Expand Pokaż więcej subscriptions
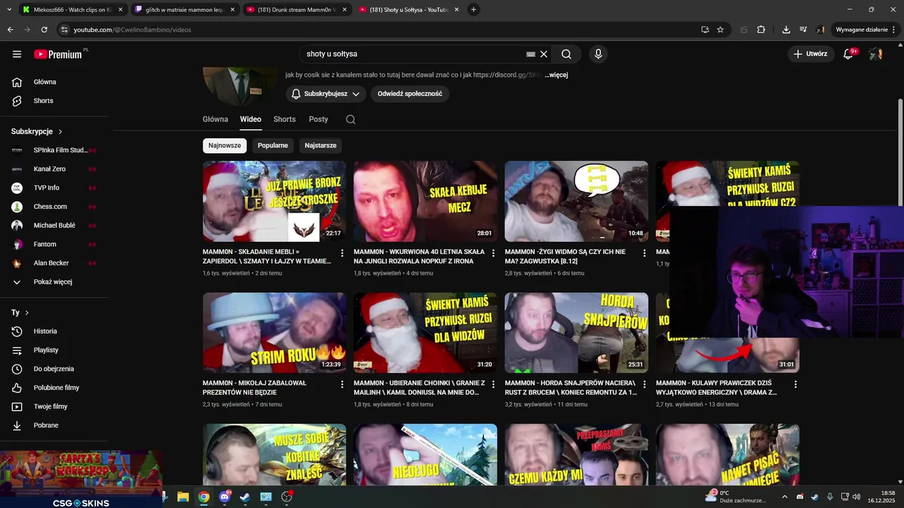Image resolution: width=904 pixels, height=508 pixels. [54, 282]
